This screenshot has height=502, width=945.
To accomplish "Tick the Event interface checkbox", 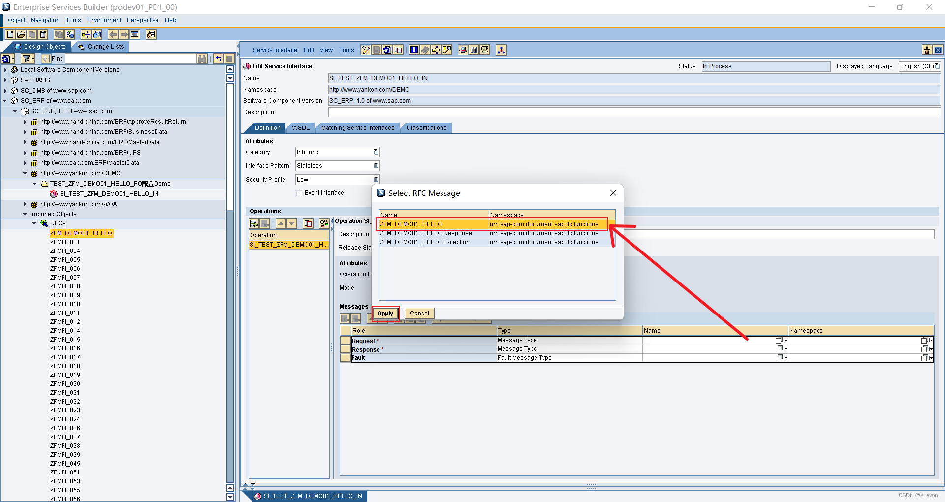I will tap(299, 193).
